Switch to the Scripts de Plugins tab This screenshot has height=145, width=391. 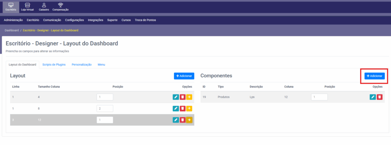click(x=54, y=64)
